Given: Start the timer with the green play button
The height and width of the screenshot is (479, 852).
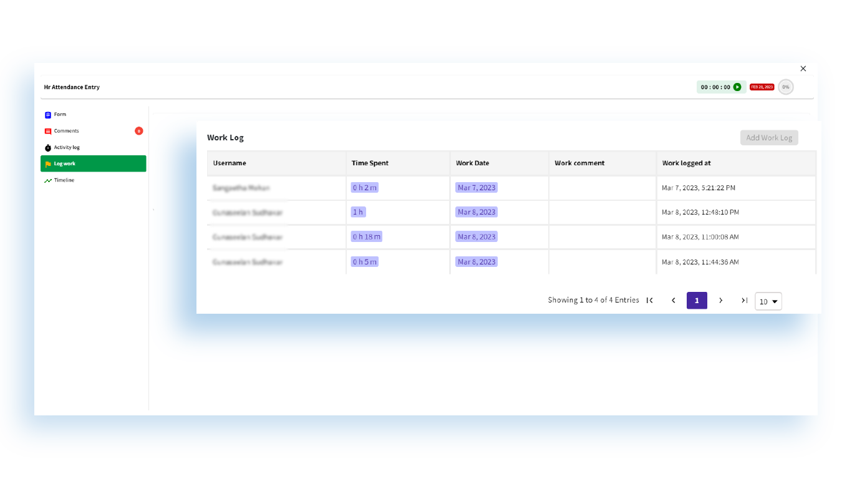Looking at the screenshot, I should 737,87.
